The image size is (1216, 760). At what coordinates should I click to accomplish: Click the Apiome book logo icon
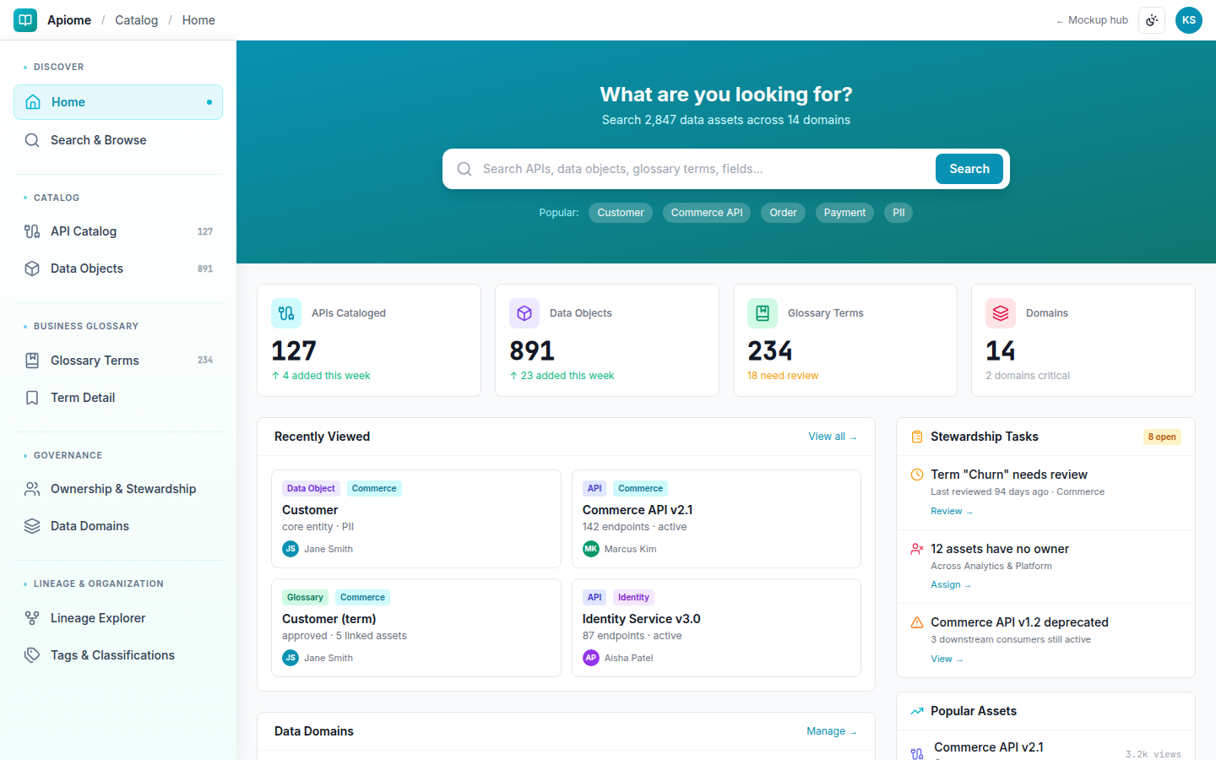coord(25,20)
